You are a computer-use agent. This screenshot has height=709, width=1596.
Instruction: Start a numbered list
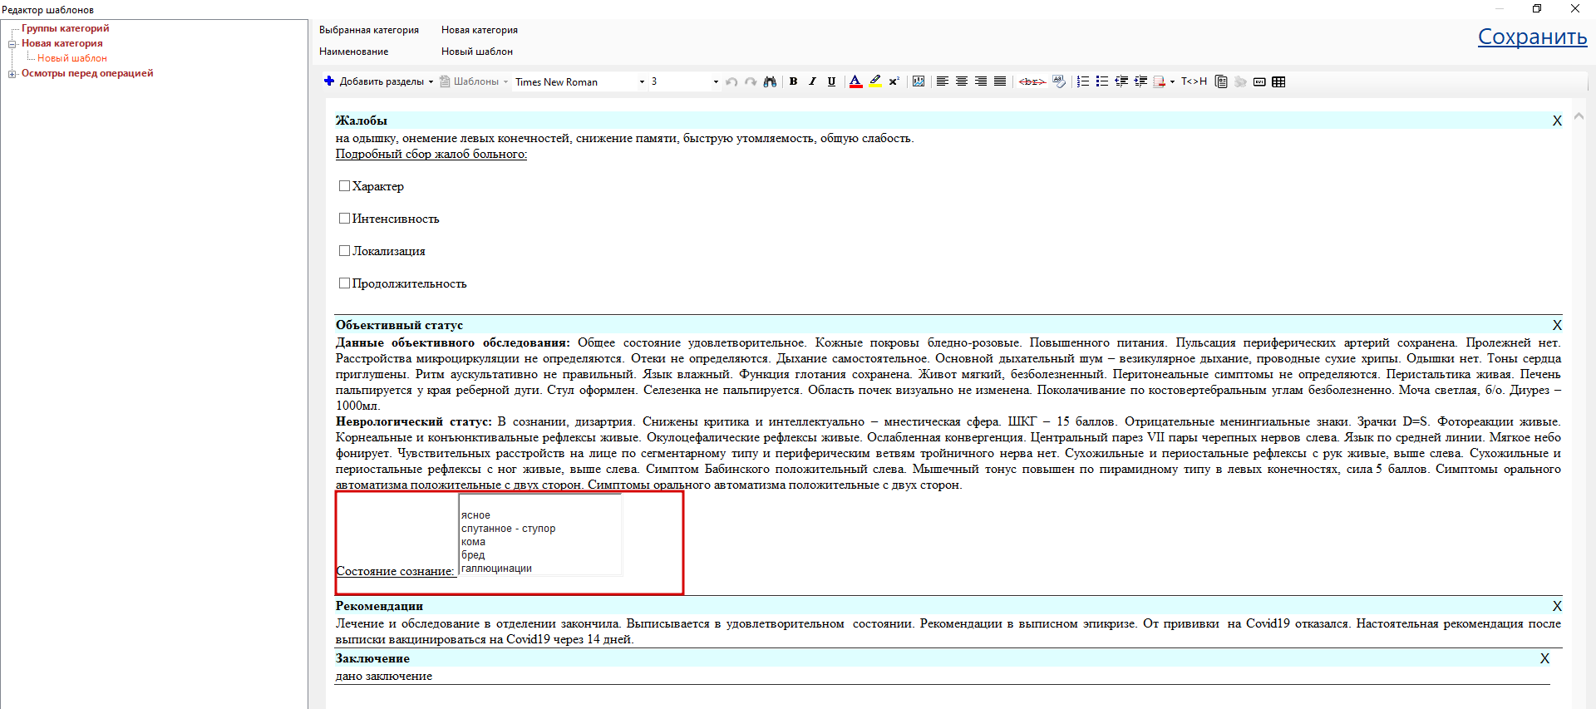pos(1083,81)
